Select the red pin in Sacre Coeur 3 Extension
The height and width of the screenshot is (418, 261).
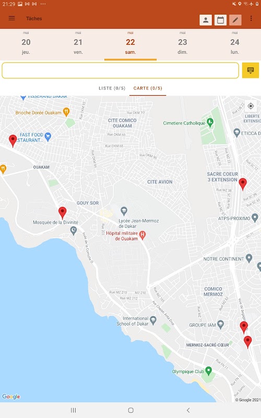pos(243,183)
